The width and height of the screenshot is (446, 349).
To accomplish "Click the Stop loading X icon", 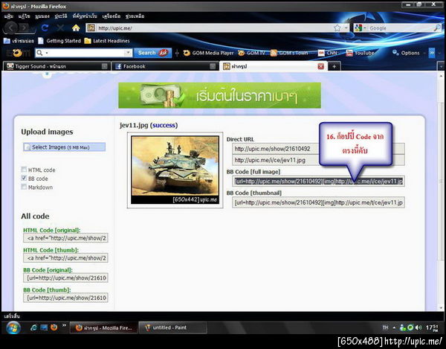I will click(60, 28).
